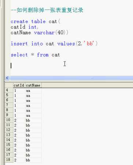Click the catId cell '2' in row 13

19,135
